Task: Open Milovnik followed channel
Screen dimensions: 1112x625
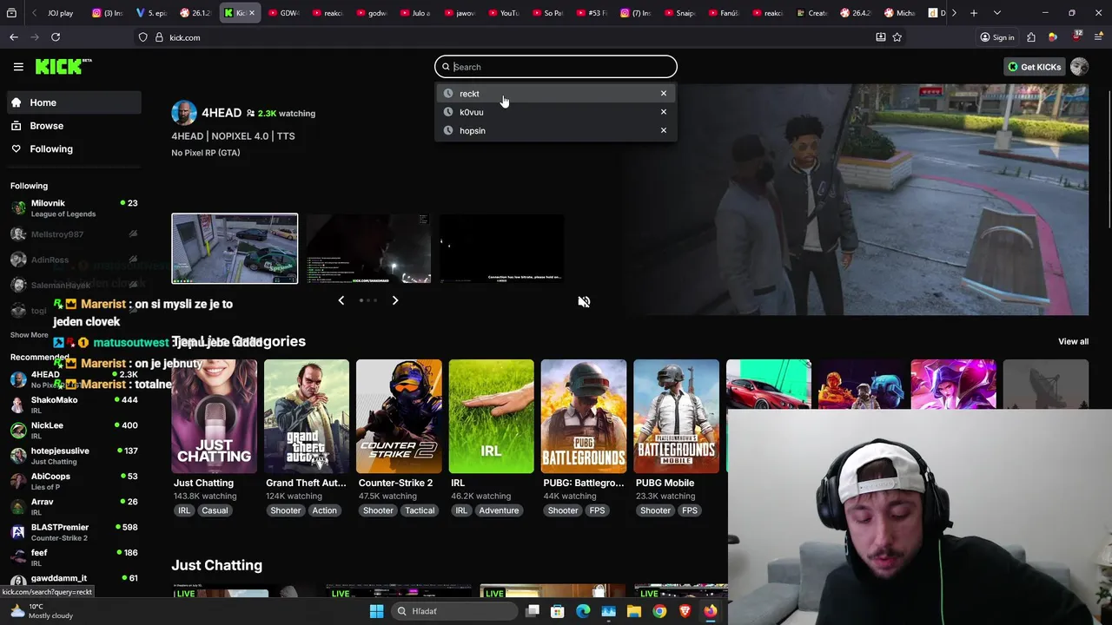Action: [x=74, y=208]
